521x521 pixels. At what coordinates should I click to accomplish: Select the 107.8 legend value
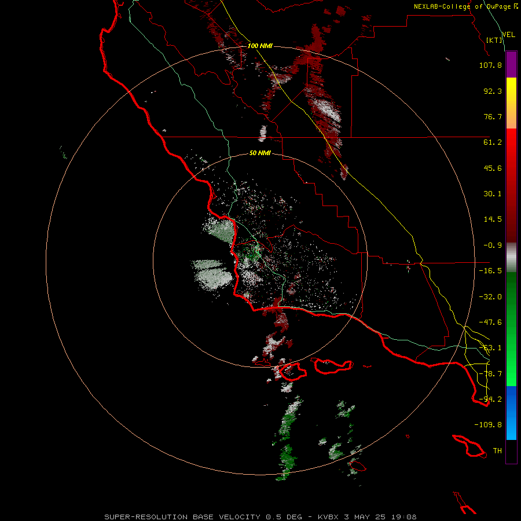[x=490, y=65]
